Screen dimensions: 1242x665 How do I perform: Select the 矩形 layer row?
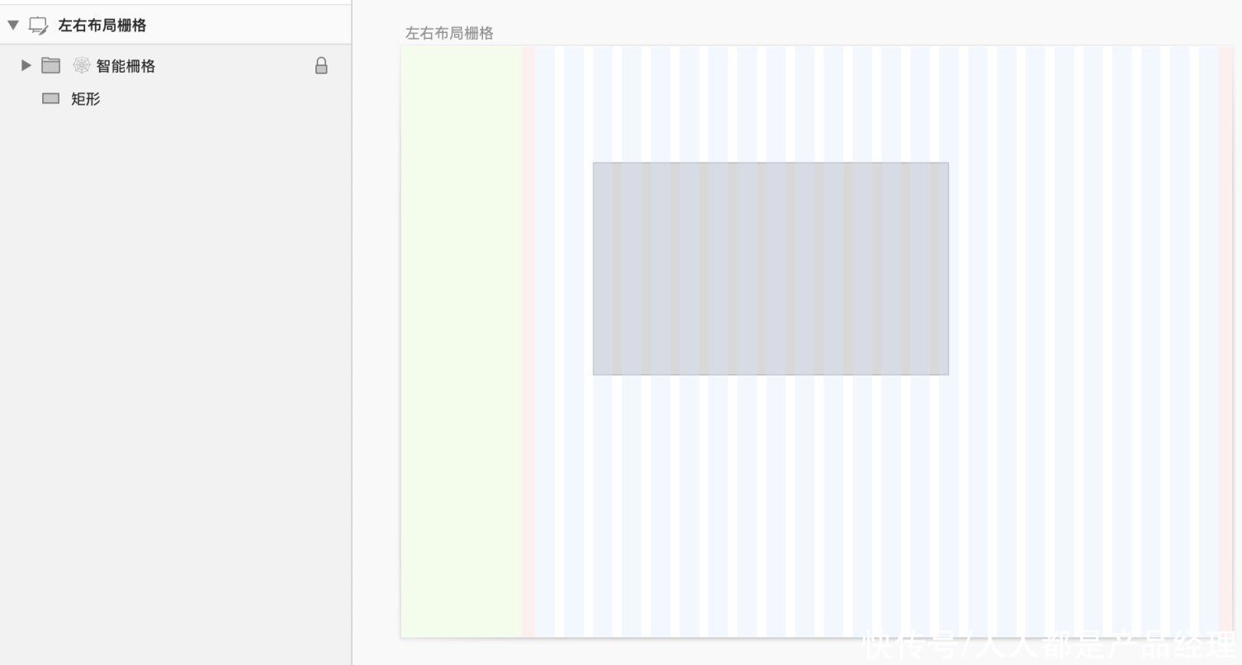[176, 99]
